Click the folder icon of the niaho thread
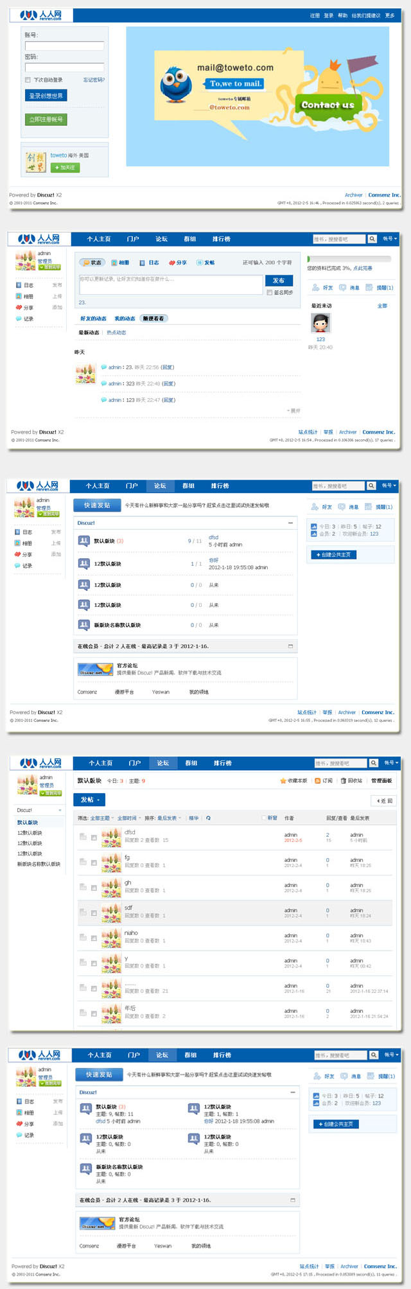411x1289 pixels. 83,938
